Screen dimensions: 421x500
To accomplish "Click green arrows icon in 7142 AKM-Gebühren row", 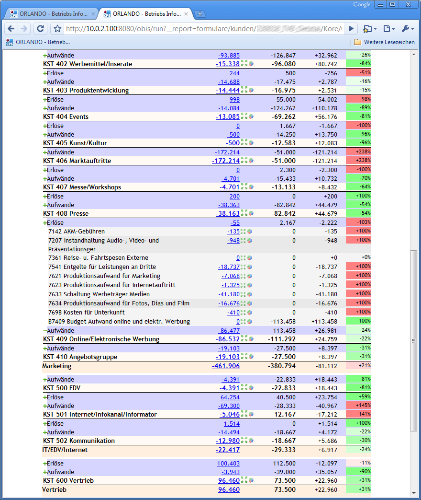I will tap(243, 232).
